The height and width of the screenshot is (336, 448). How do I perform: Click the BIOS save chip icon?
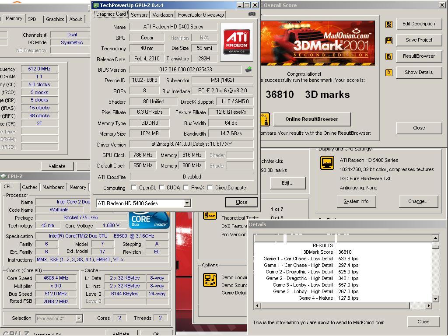pyautogui.click(x=248, y=69)
